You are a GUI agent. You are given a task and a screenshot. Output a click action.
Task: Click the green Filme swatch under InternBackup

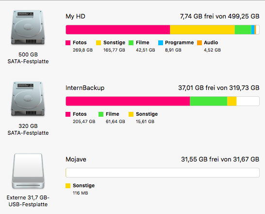[x=101, y=114]
